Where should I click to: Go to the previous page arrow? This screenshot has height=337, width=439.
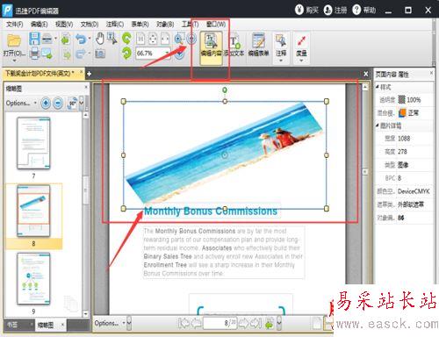coord(196,323)
